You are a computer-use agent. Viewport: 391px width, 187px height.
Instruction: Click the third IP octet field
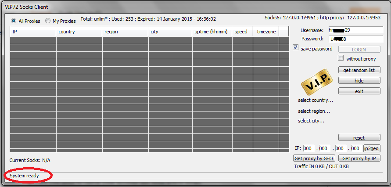point(341,149)
